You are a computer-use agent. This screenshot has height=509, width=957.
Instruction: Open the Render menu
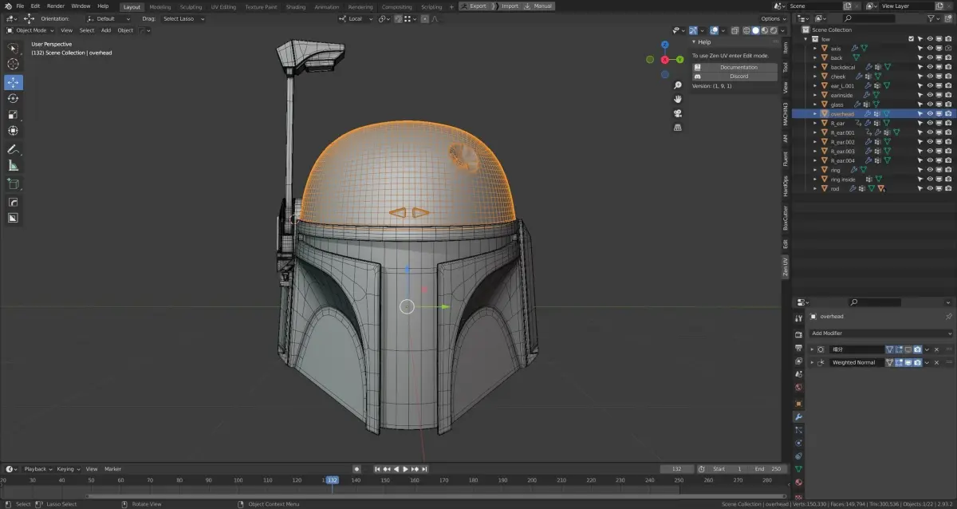point(56,6)
